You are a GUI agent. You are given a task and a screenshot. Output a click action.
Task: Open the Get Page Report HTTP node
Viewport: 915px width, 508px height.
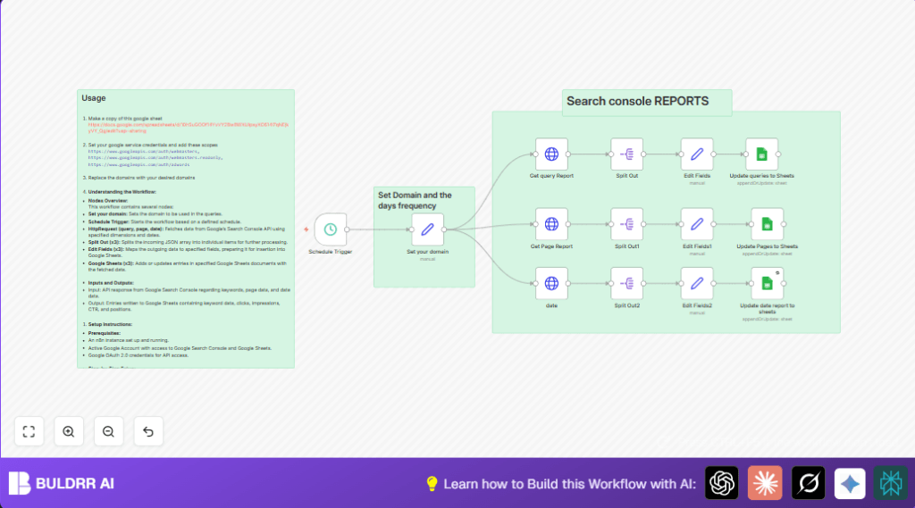[551, 224]
